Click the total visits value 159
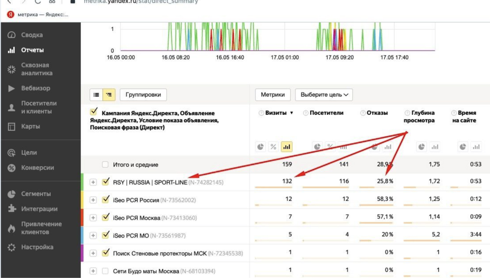This screenshot has width=490, height=278. 287,164
